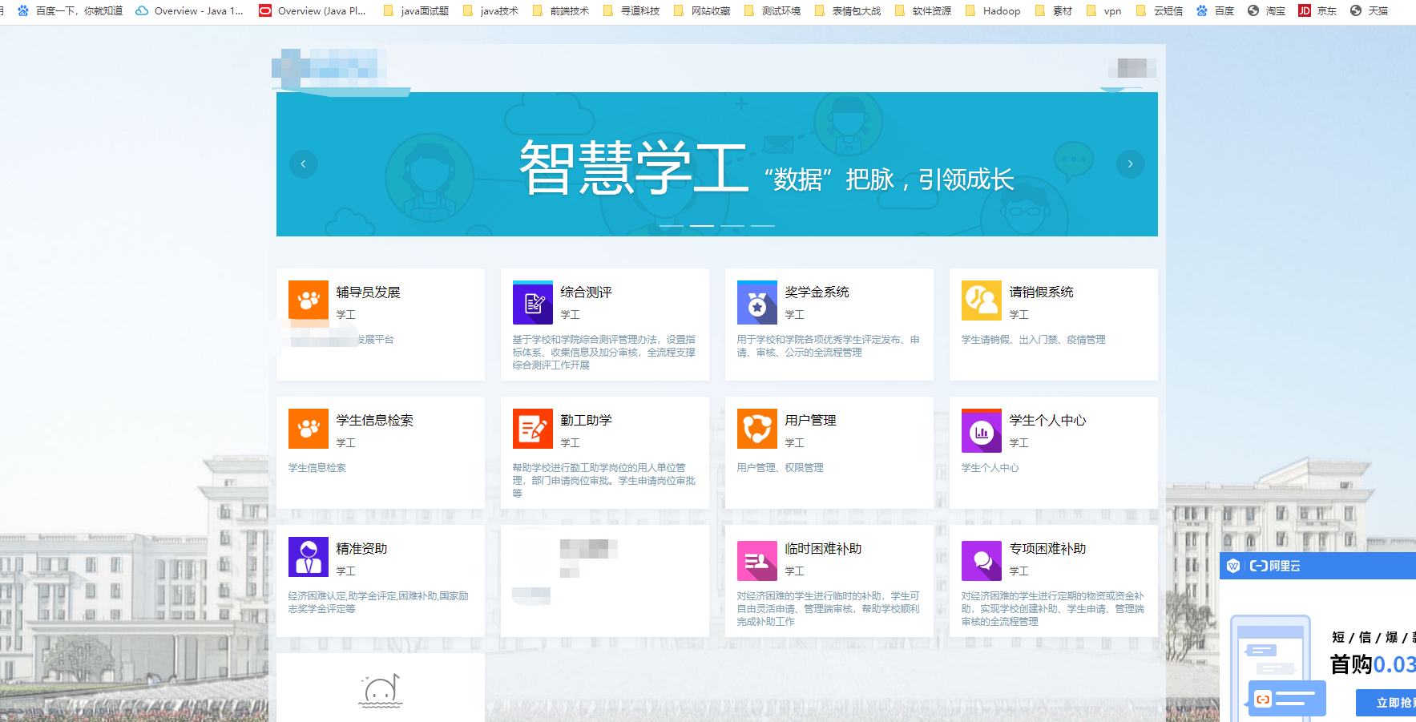Open the java技术 bookmark folder
The height and width of the screenshot is (722, 1416).
click(490, 10)
